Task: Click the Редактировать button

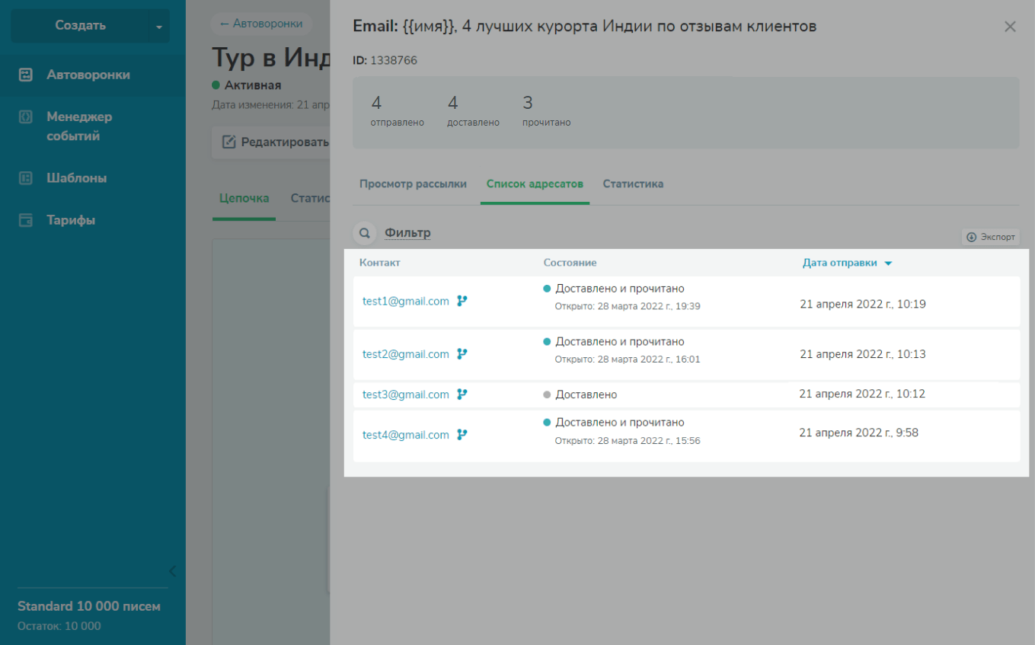Action: point(276,142)
